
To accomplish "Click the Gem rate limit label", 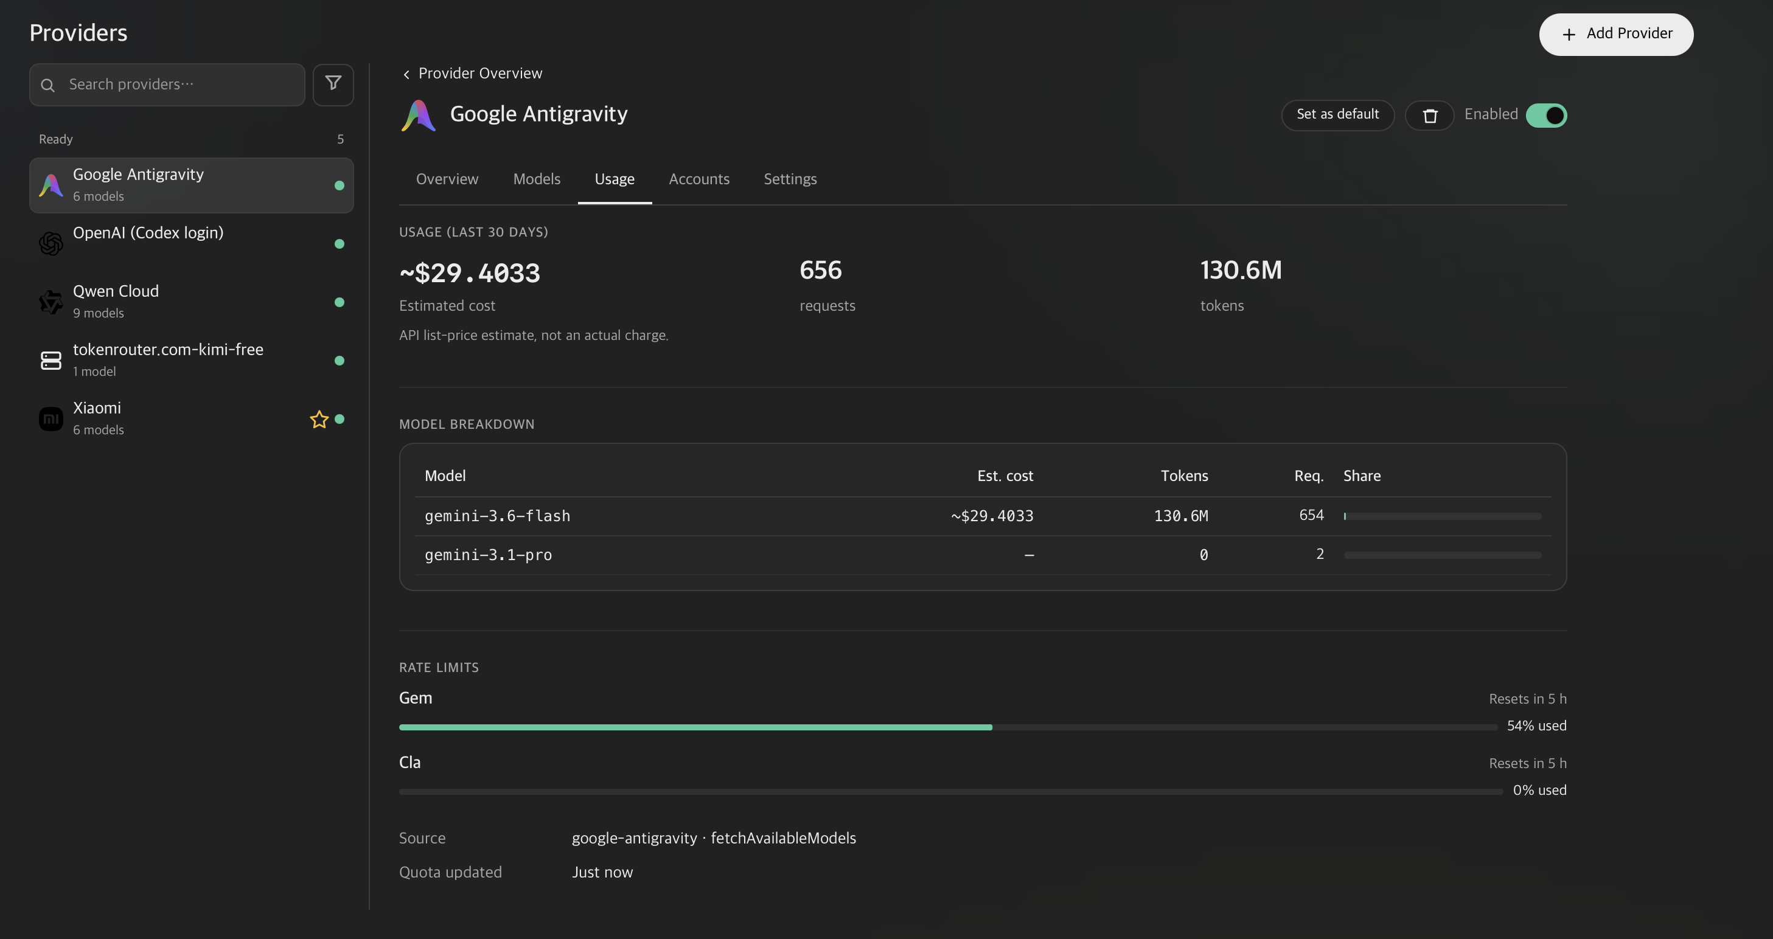I will point(416,698).
